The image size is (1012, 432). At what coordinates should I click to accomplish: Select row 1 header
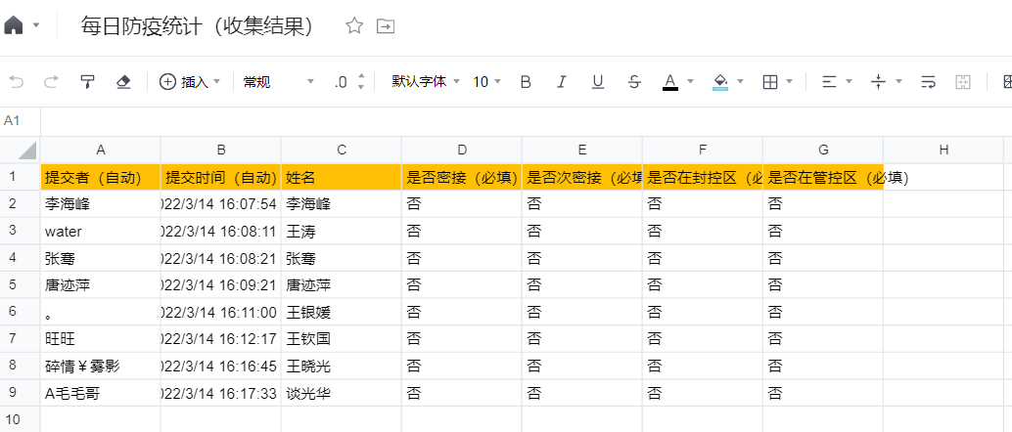click(x=20, y=177)
